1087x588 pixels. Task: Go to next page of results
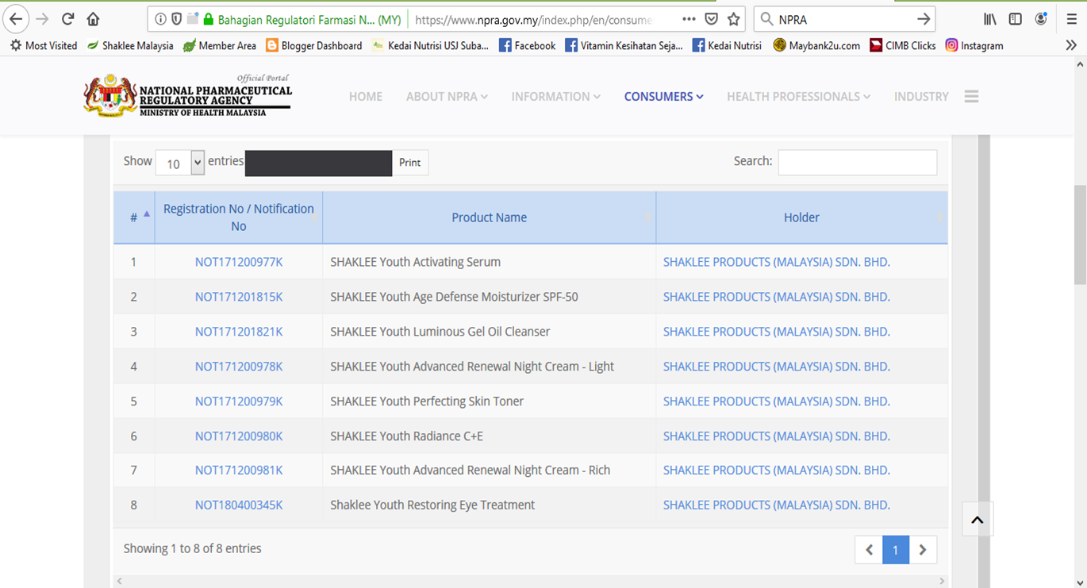click(923, 550)
